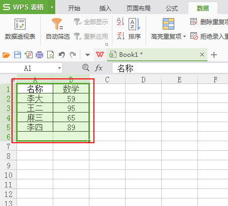Click the Print Preview icon
Image resolution: width=228 pixels, height=206 pixels.
[50, 55]
